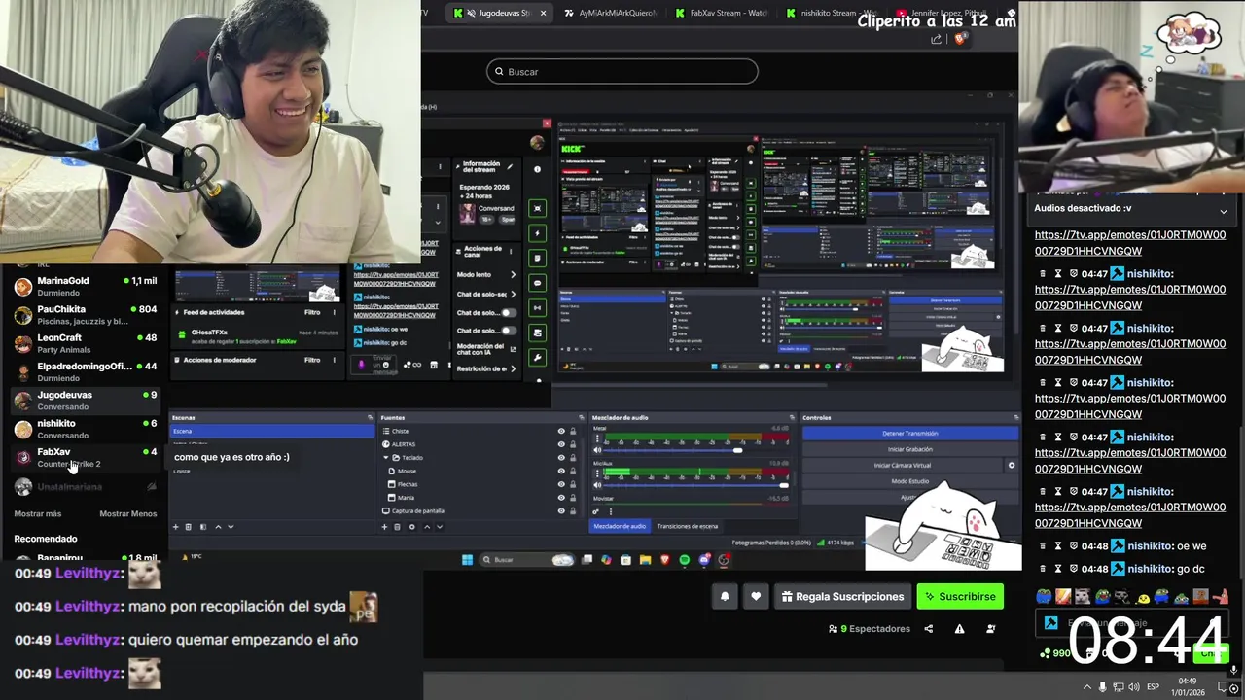Click the microphone icon in system tray
1245x700 pixels.
[1102, 686]
